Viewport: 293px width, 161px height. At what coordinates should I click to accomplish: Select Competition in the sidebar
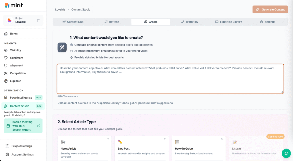(x=17, y=73)
